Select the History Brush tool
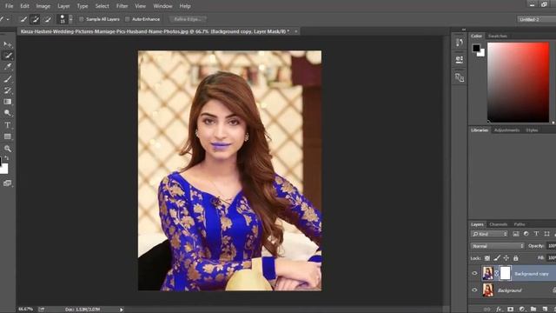This screenshot has width=556, height=313. [x=7, y=90]
